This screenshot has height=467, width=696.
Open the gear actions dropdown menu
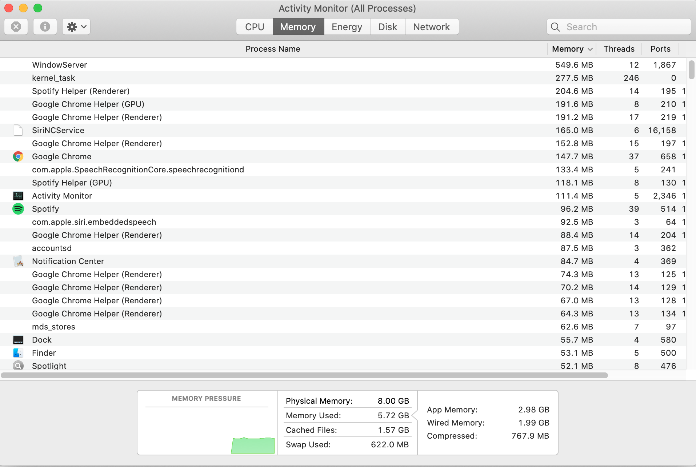[x=76, y=27]
